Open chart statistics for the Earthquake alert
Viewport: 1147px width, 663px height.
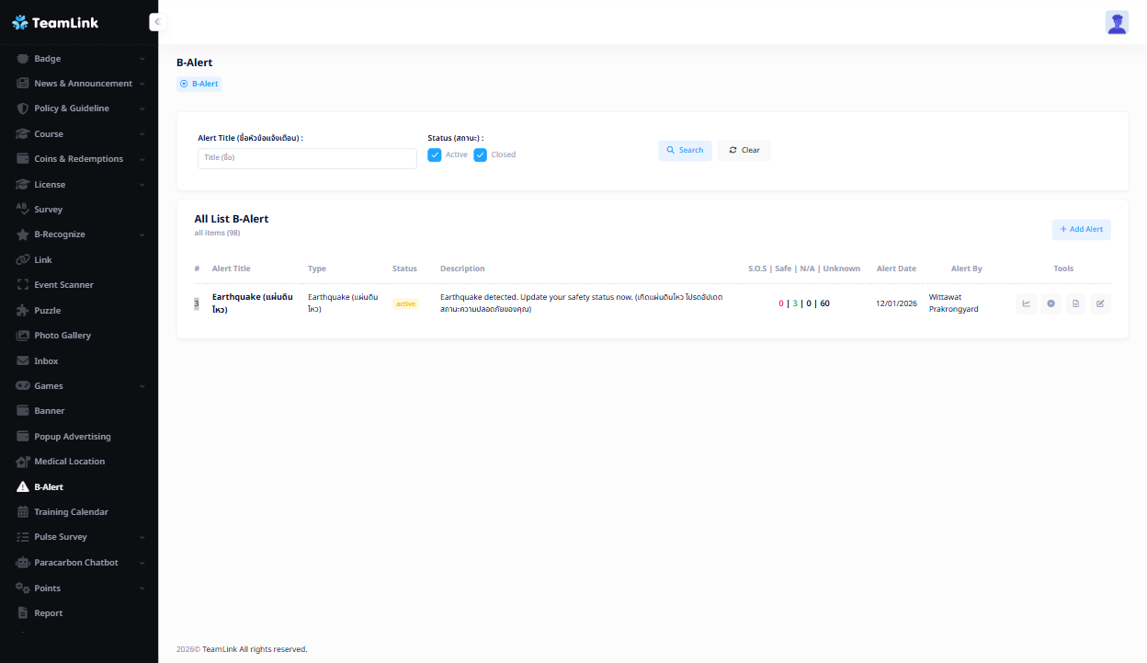(1027, 303)
